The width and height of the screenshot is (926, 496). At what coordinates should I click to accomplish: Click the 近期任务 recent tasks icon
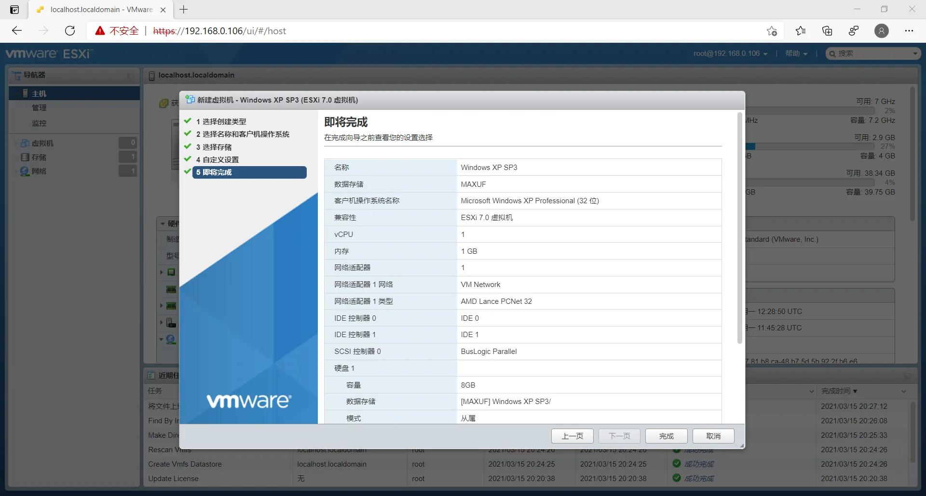[x=151, y=375]
